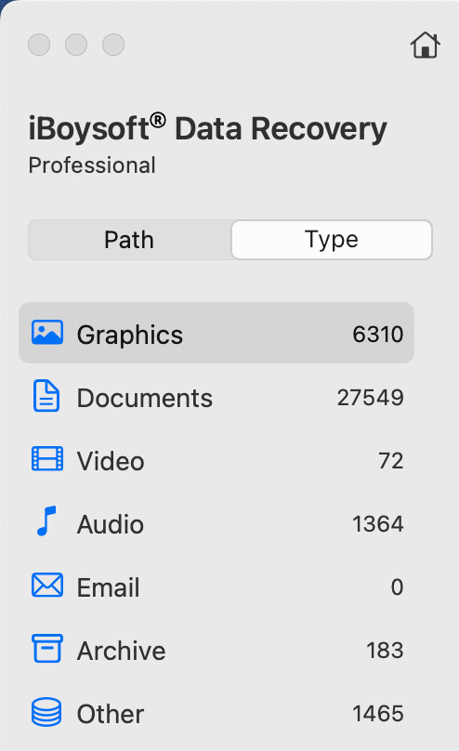Click the Archive box icon
Image resolution: width=459 pixels, height=751 pixels.
point(46,649)
